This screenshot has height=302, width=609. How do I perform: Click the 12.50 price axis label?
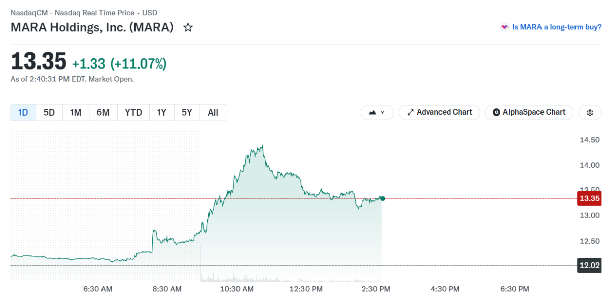[x=590, y=241]
